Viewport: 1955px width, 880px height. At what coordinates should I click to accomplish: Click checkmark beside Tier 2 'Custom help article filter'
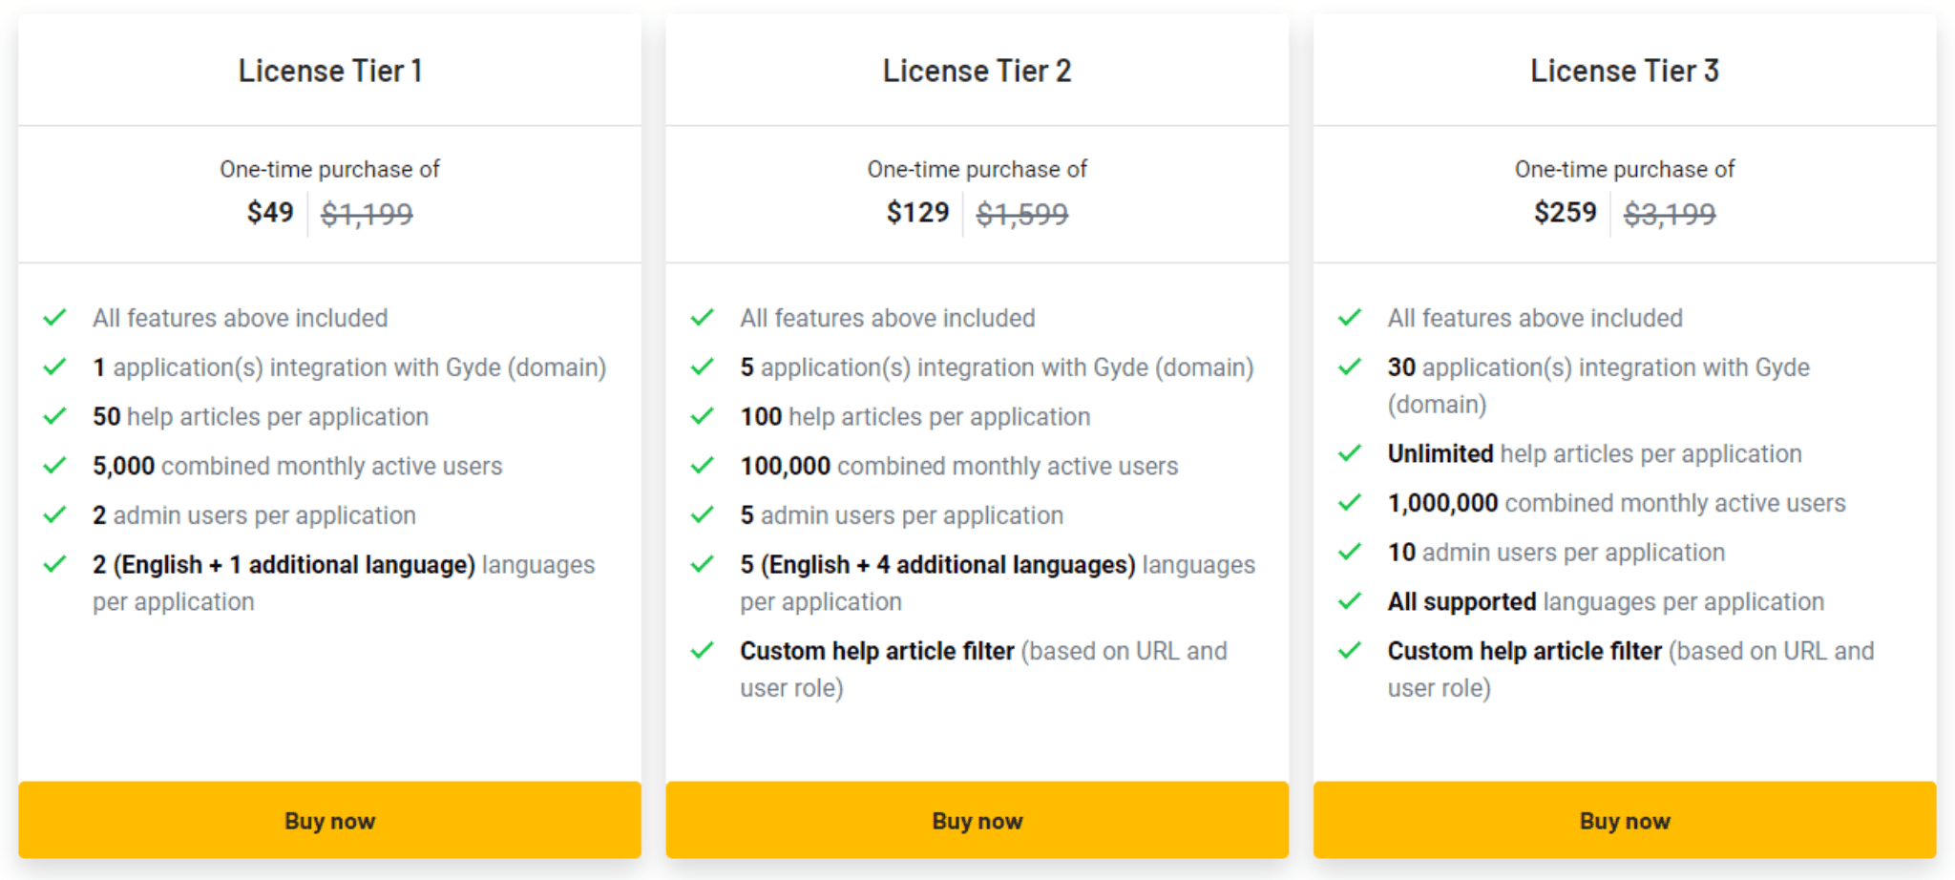703,650
